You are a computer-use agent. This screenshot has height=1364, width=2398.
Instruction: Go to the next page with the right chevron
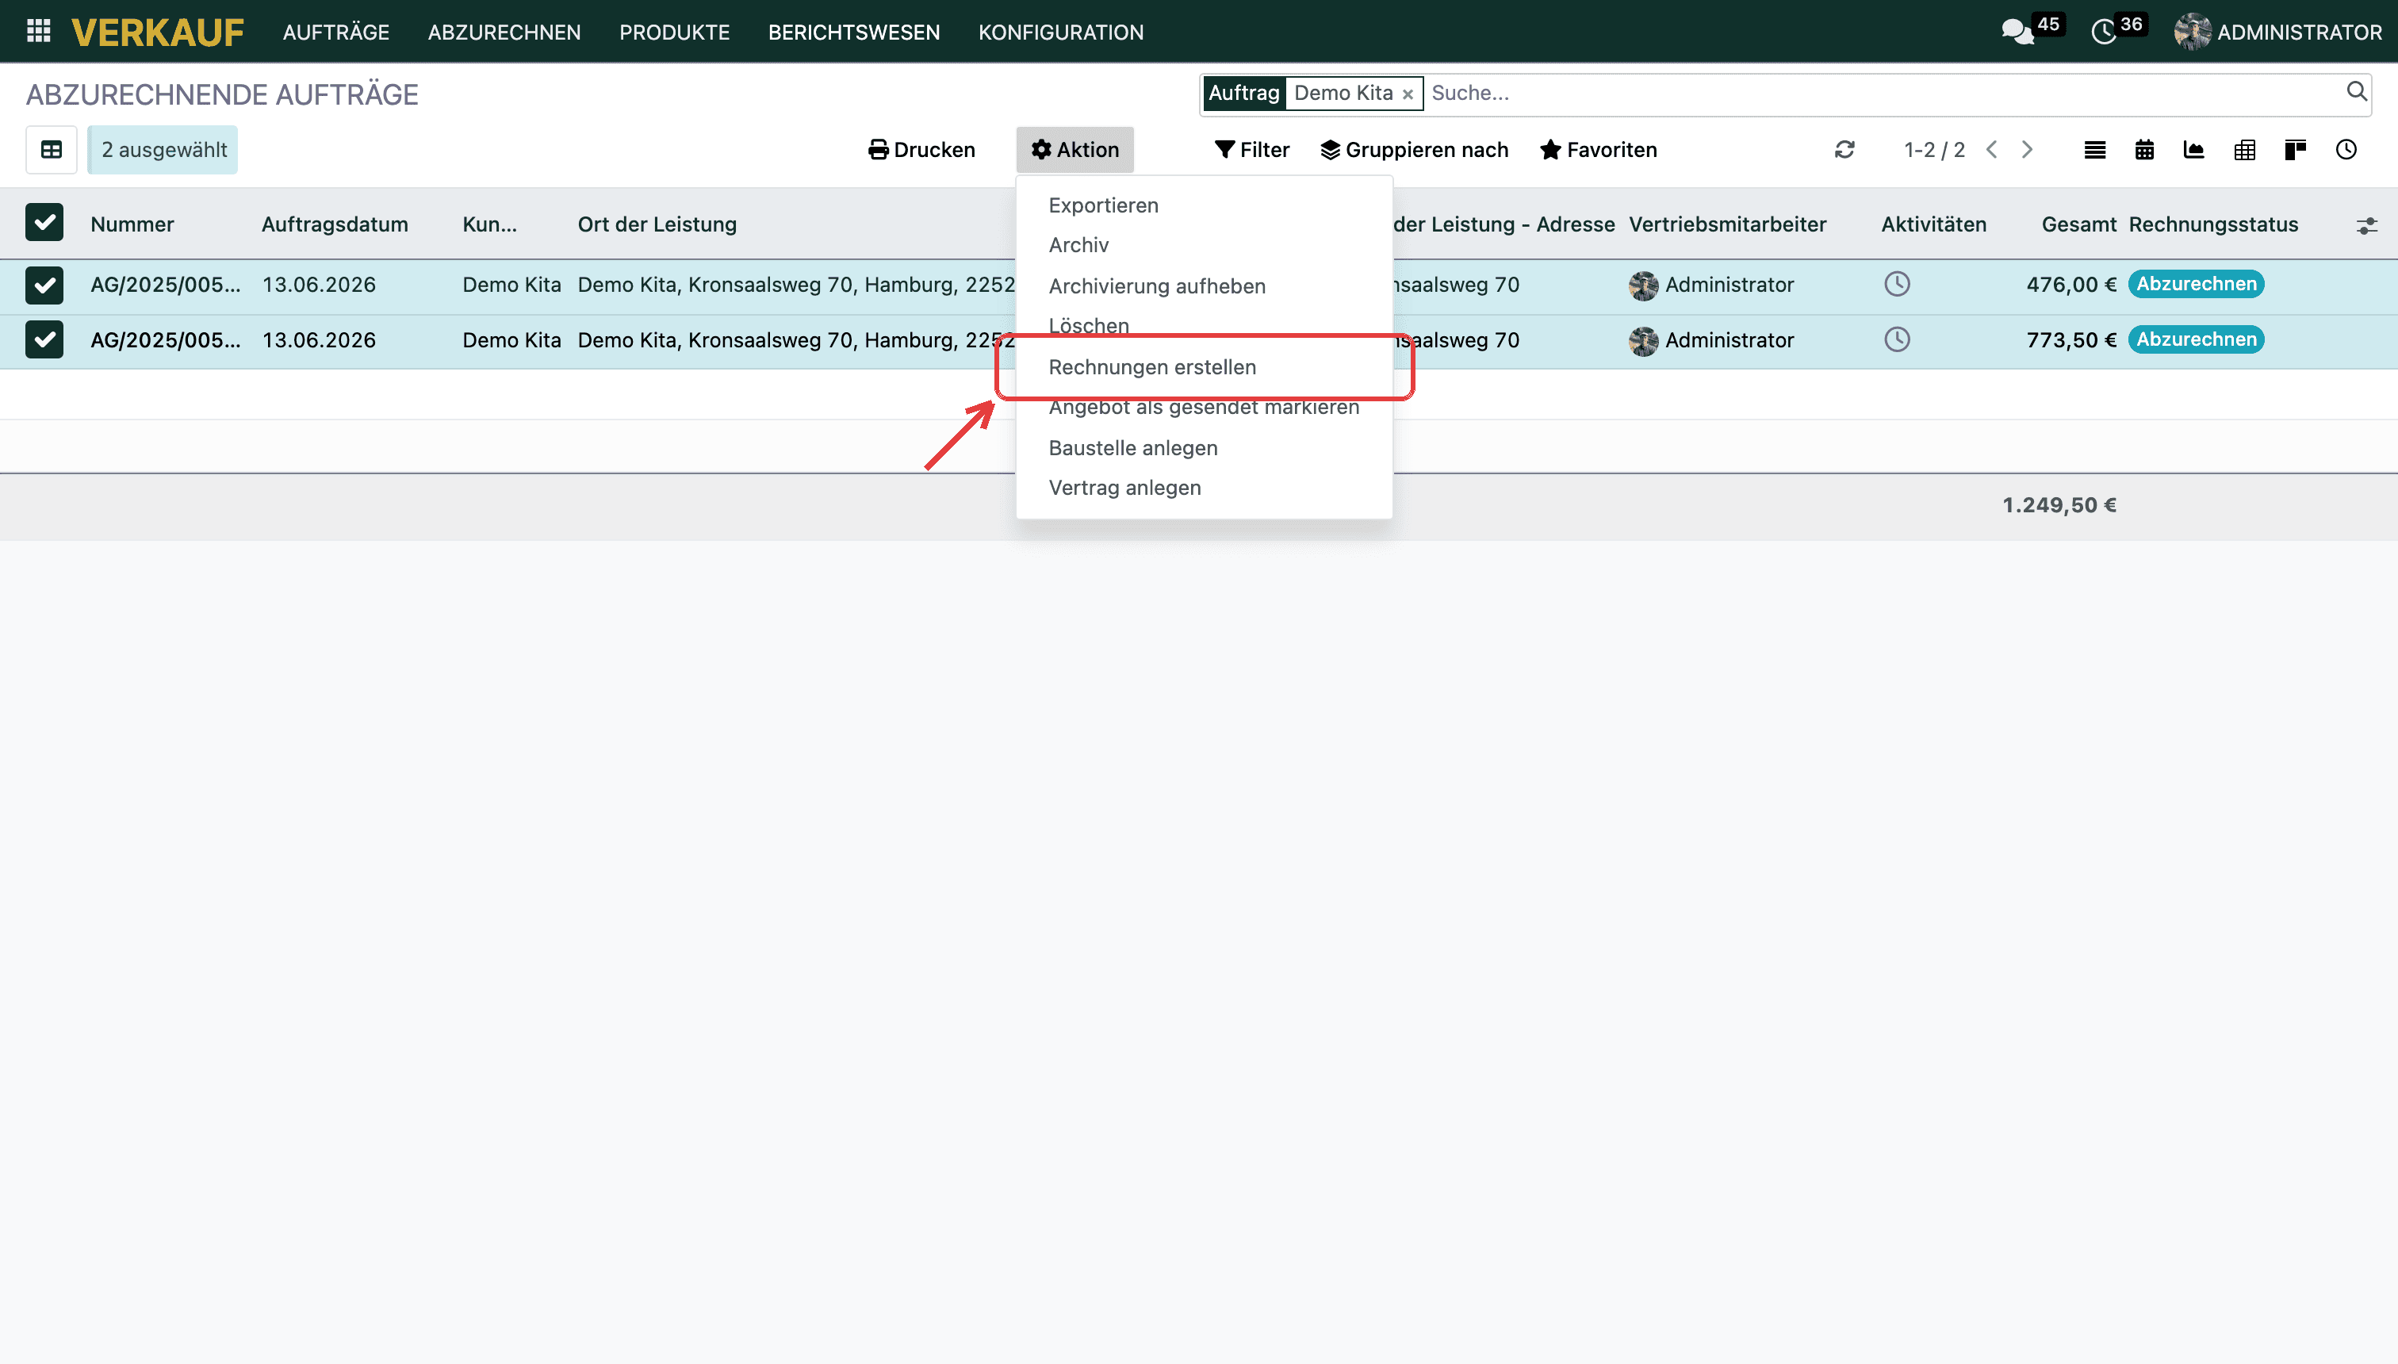(x=2027, y=150)
